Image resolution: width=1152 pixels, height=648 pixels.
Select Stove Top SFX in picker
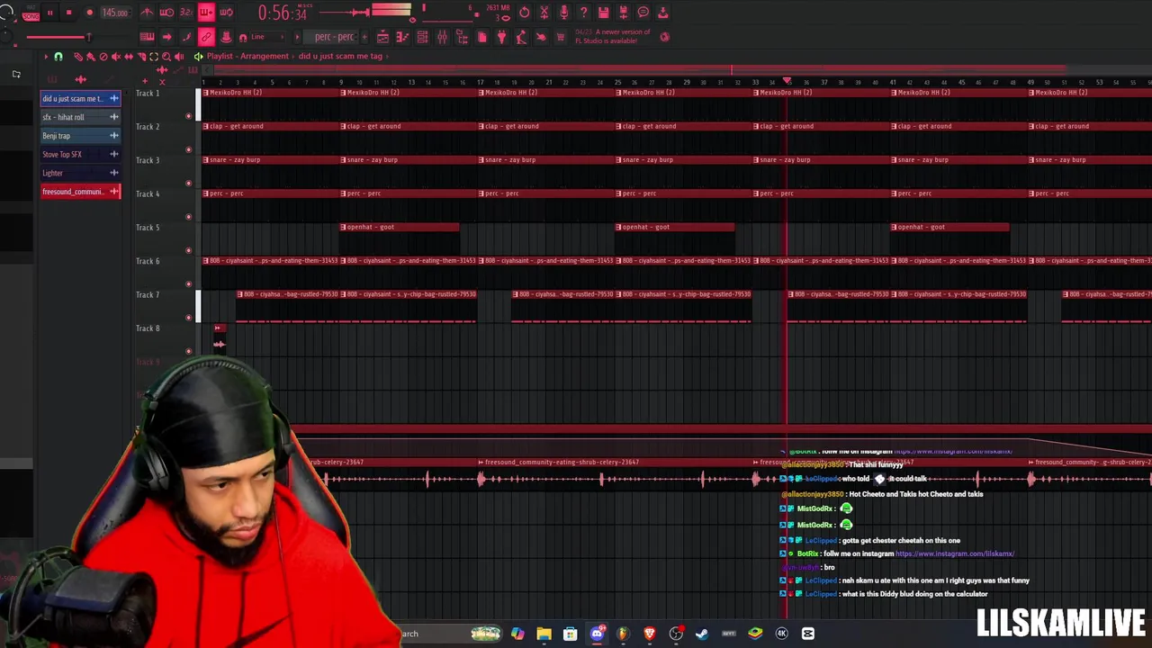point(80,154)
